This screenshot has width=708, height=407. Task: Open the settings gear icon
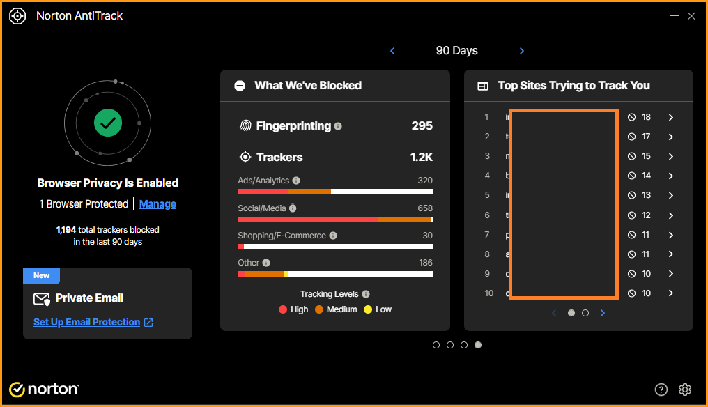tap(685, 390)
